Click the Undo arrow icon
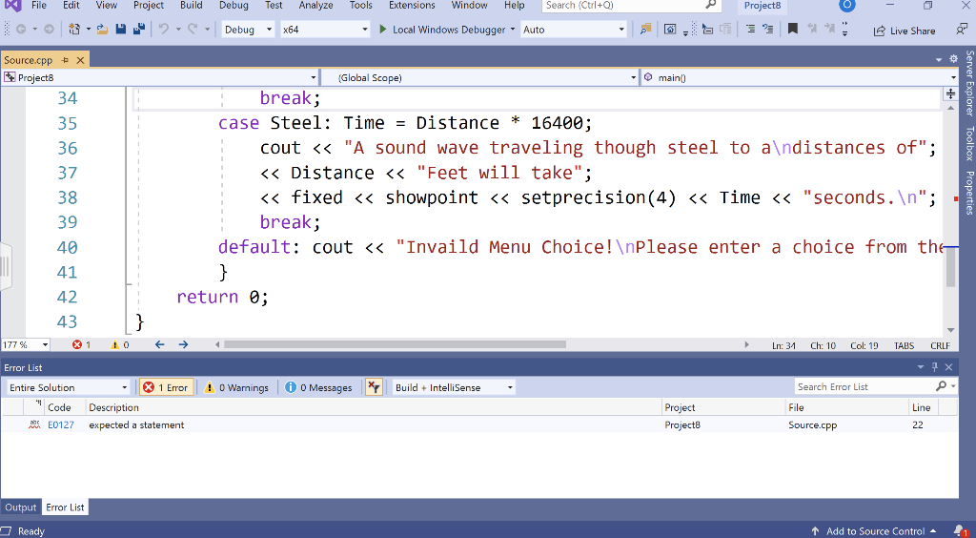 click(x=164, y=30)
